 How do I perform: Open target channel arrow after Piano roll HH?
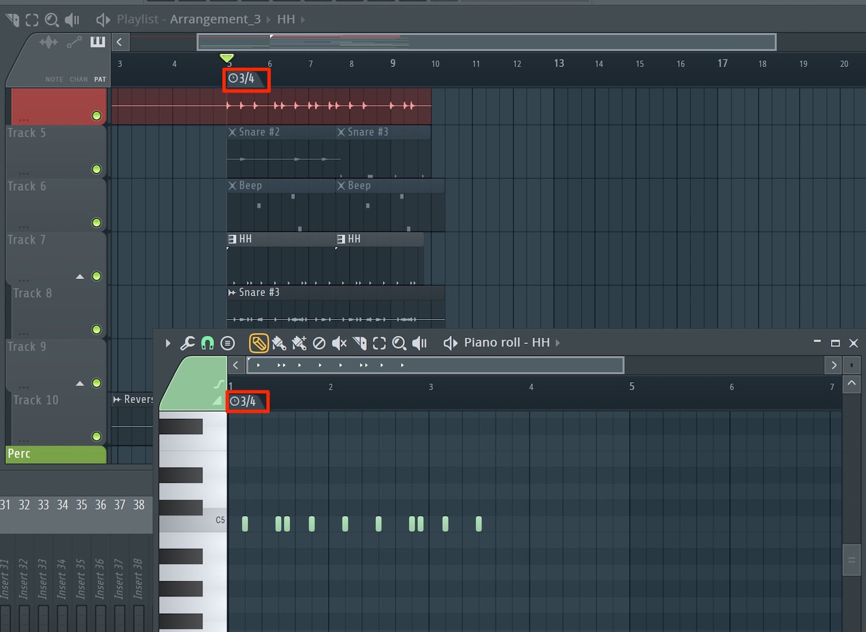pyautogui.click(x=558, y=343)
